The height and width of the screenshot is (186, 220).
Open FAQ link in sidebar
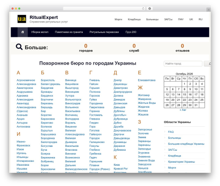click(x=171, y=132)
